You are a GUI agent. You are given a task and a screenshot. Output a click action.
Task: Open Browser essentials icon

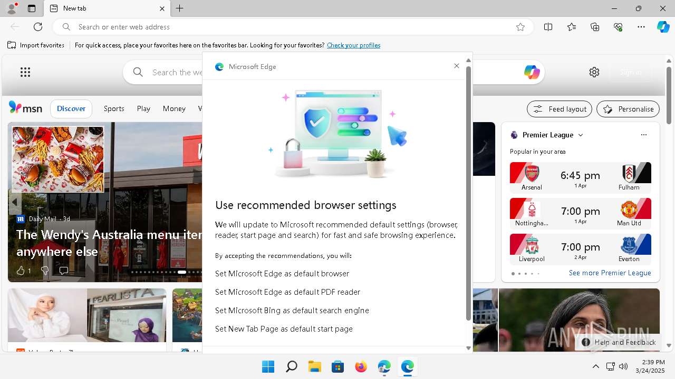(x=618, y=27)
